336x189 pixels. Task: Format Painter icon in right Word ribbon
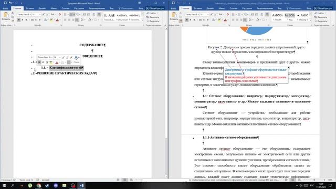click(181, 21)
